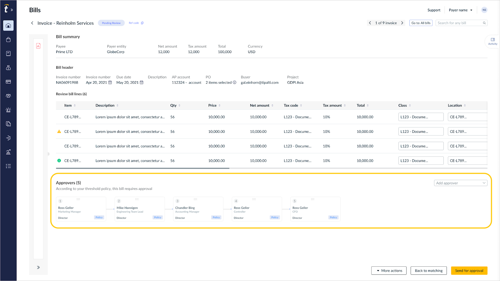Edit Location field in first bill line
This screenshot has width=500, height=281.
[467, 117]
